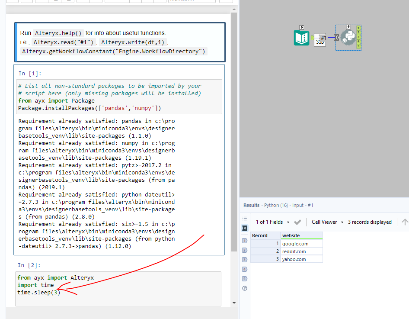Click into the In [2] code cell
Viewport: 409px width, 319px height.
[118, 289]
